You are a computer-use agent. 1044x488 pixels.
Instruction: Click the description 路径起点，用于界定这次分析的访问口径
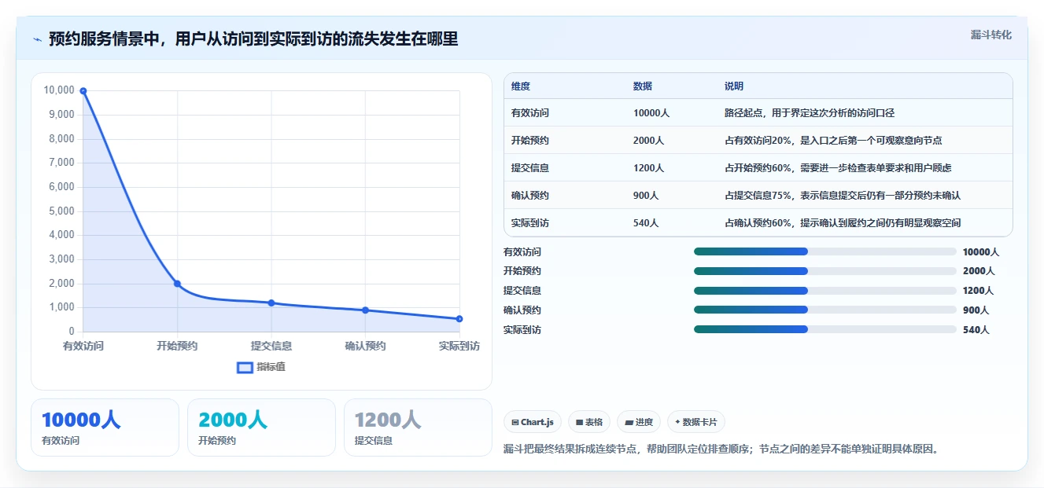tap(810, 113)
